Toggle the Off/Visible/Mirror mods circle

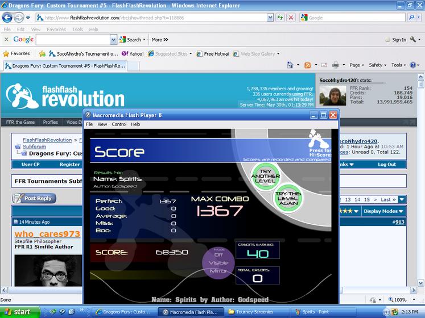[x=218, y=263]
